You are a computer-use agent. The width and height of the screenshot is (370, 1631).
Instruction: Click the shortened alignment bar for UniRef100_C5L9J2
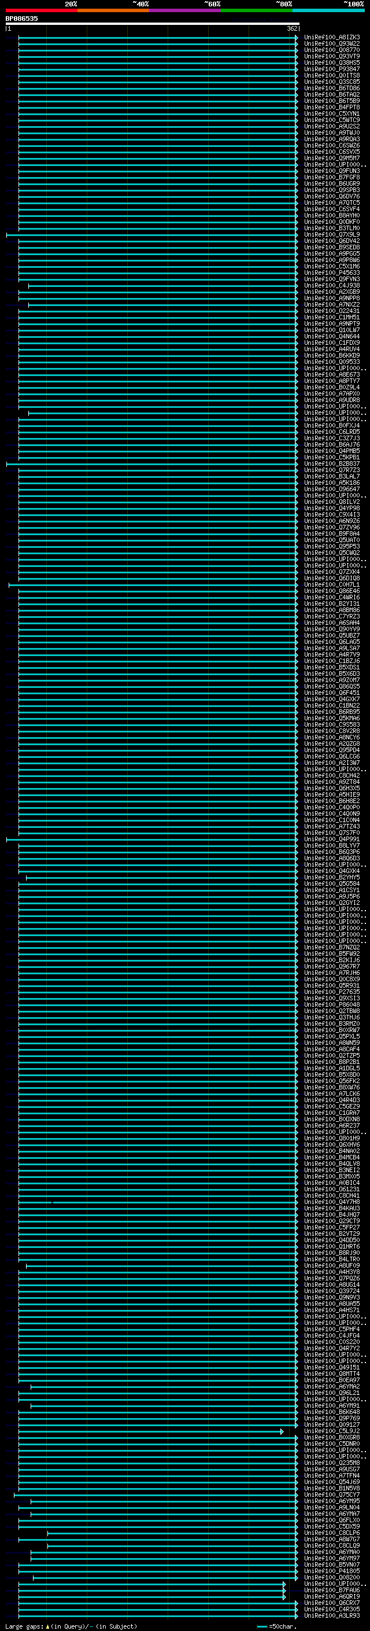click(x=150, y=1431)
